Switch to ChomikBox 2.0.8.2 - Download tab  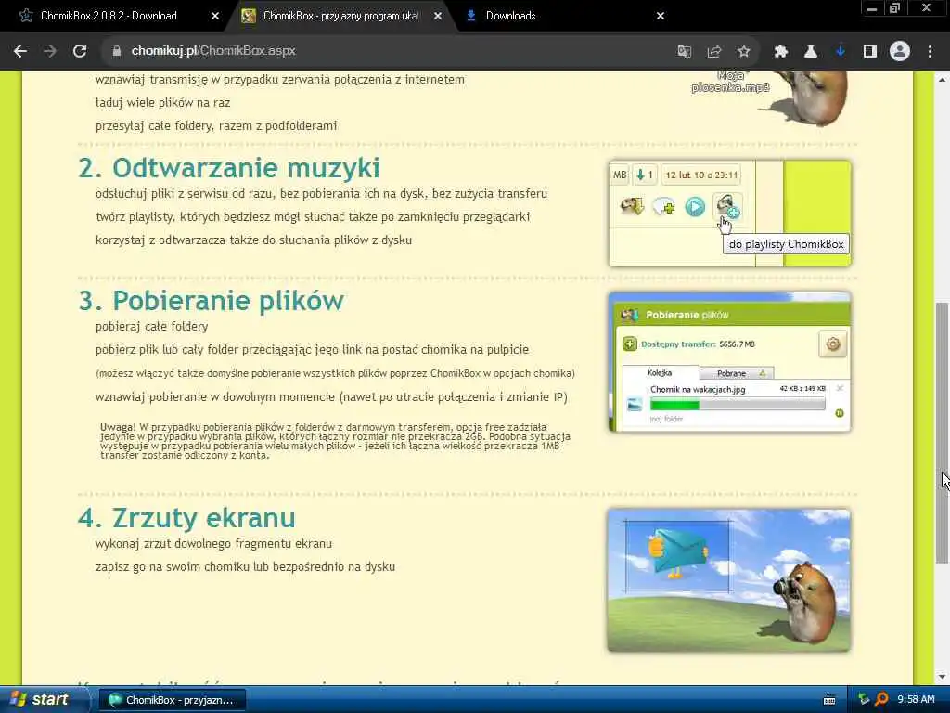(109, 16)
